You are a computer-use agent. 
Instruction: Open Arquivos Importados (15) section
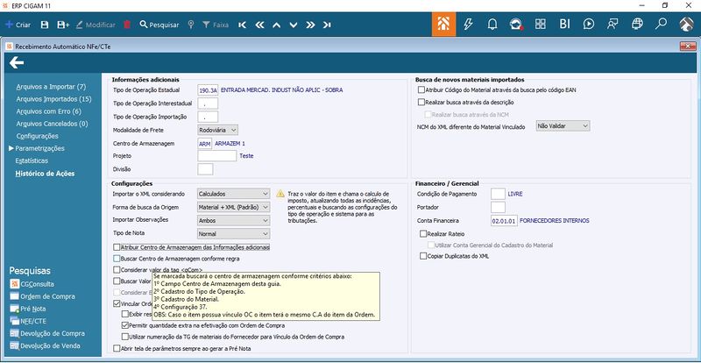pos(53,99)
